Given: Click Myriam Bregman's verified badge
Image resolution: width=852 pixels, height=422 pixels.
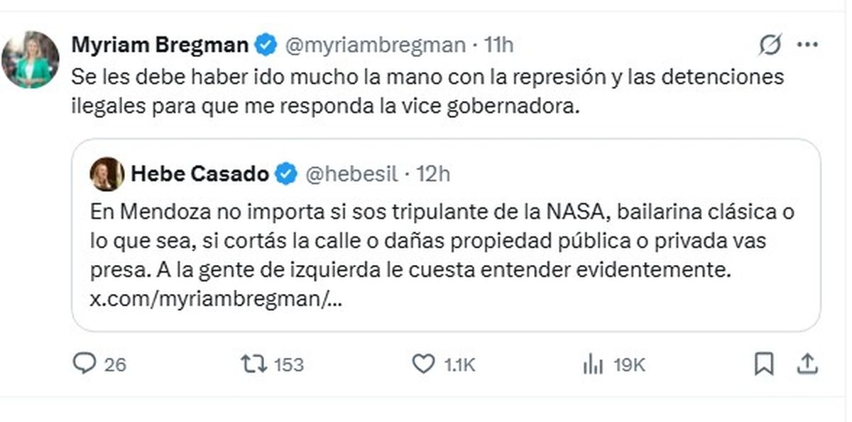Looking at the screenshot, I should click(x=266, y=45).
